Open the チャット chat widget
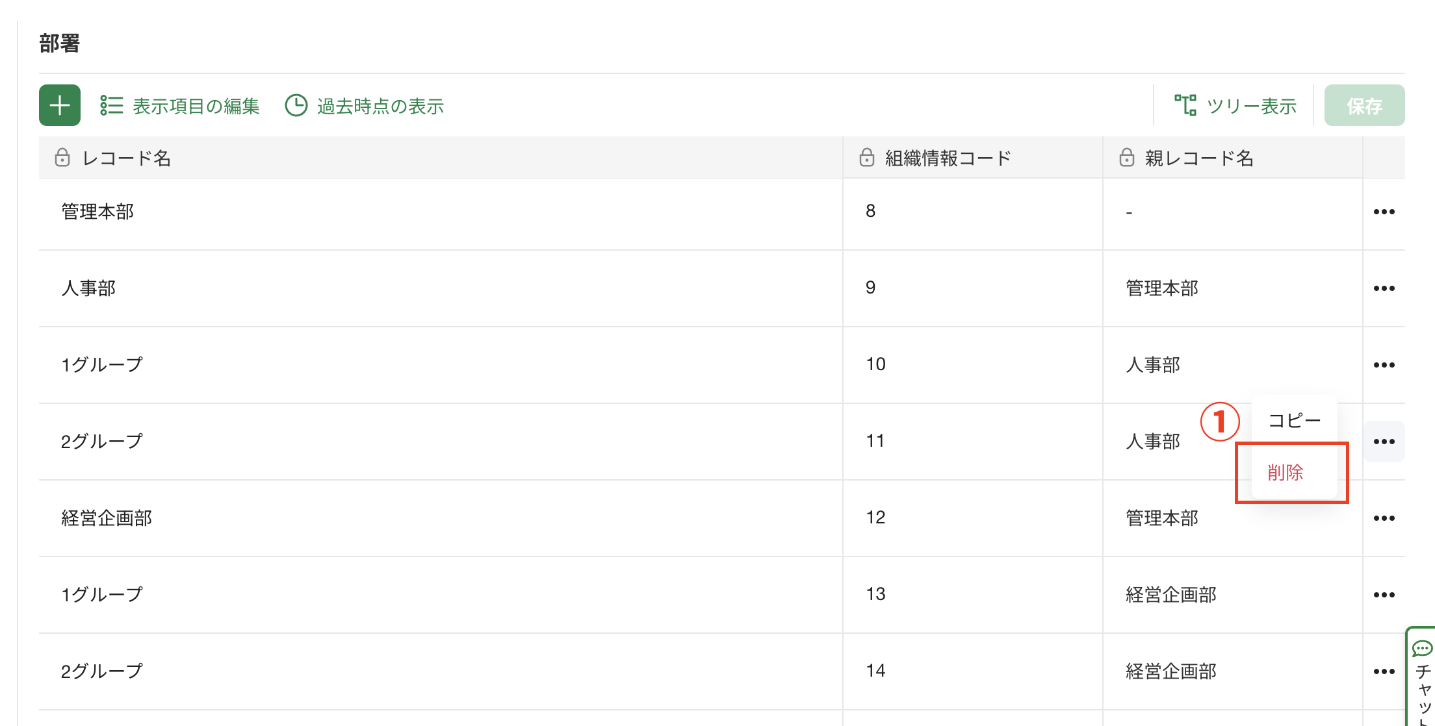The image size is (1435, 726). pyautogui.click(x=1421, y=677)
